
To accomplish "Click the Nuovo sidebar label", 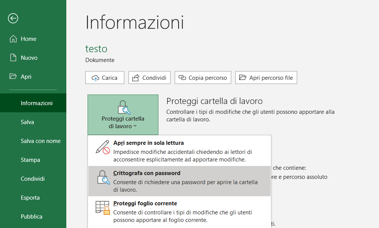I will pos(29,58).
